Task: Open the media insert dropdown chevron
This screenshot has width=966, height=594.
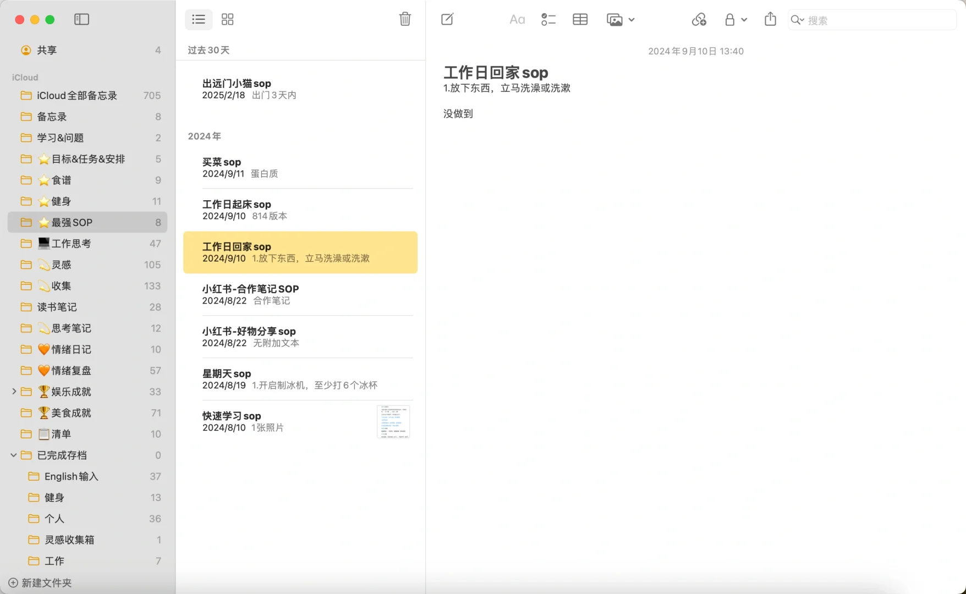Action: coord(632,19)
